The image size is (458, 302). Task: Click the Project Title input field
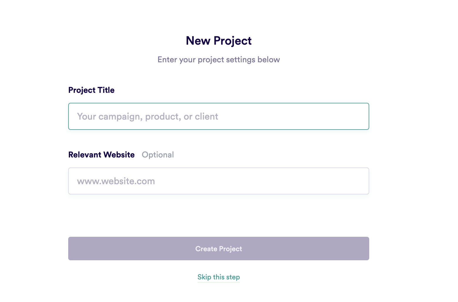tap(218, 116)
